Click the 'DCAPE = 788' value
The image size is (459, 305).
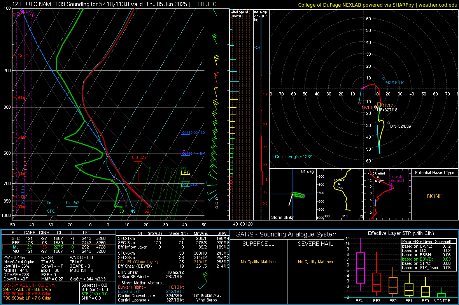16,275
